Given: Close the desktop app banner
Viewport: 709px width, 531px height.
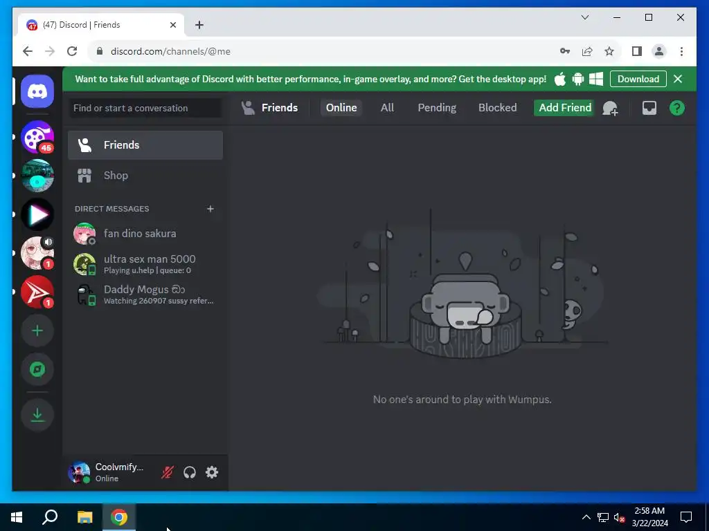Looking at the screenshot, I should tap(678, 79).
